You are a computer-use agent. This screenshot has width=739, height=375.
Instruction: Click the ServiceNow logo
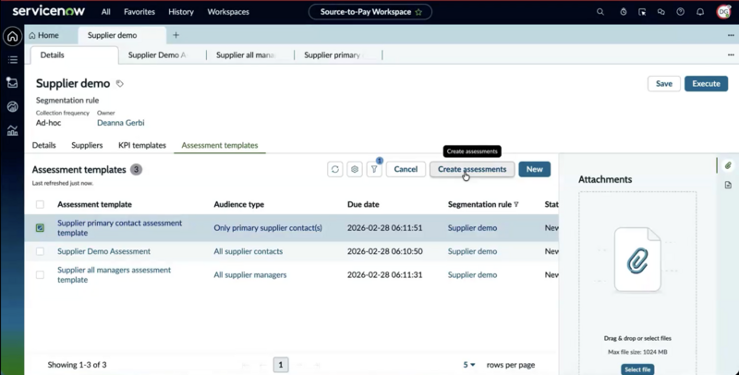(x=49, y=11)
